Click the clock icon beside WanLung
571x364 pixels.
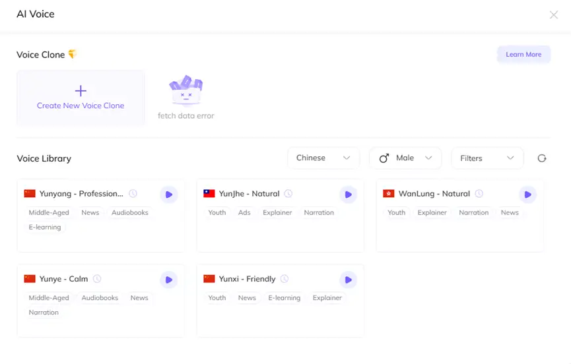coord(479,194)
